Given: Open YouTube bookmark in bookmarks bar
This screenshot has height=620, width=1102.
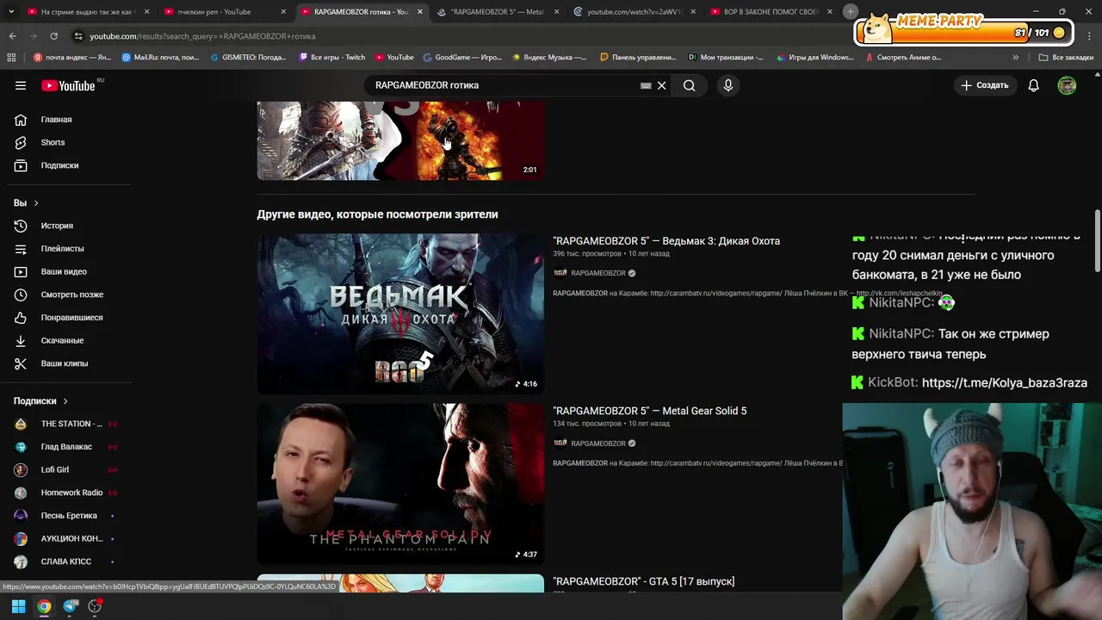Looking at the screenshot, I should click(394, 58).
